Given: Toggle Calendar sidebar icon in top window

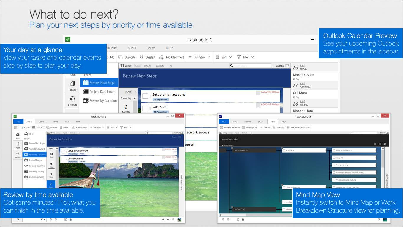Looking at the screenshot, I should [287, 66].
